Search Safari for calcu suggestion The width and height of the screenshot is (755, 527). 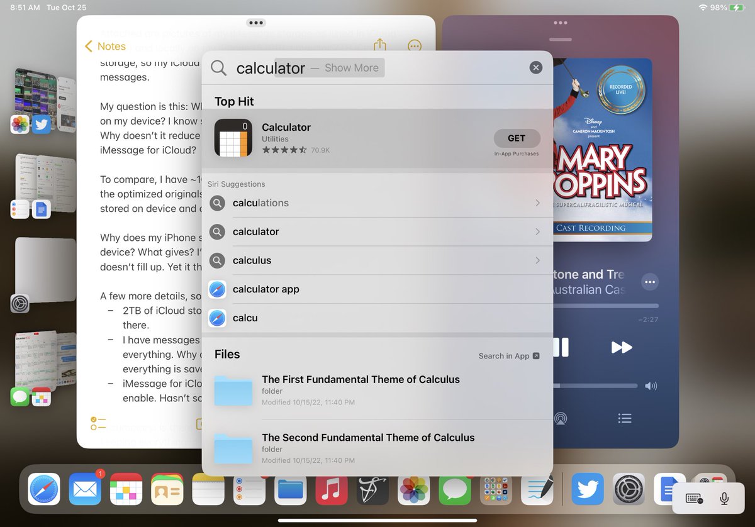pos(377,318)
